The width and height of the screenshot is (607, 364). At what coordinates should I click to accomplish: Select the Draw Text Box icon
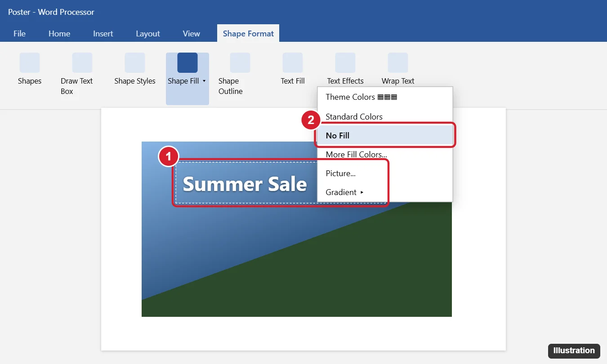(x=82, y=62)
